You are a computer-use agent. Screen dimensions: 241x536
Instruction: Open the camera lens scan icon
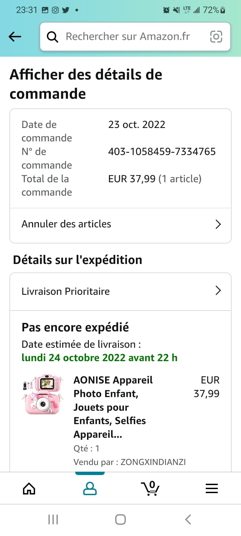216,37
